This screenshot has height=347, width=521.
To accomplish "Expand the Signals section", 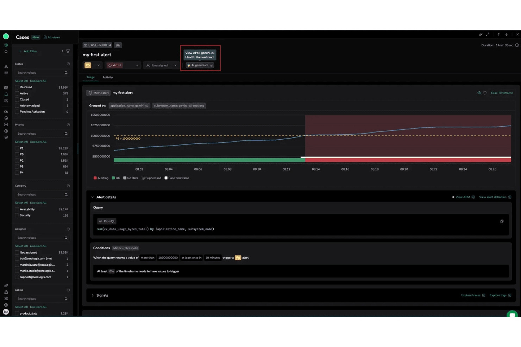I will click(x=93, y=296).
